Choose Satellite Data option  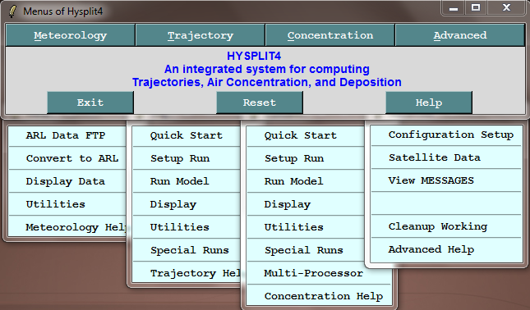point(446,157)
